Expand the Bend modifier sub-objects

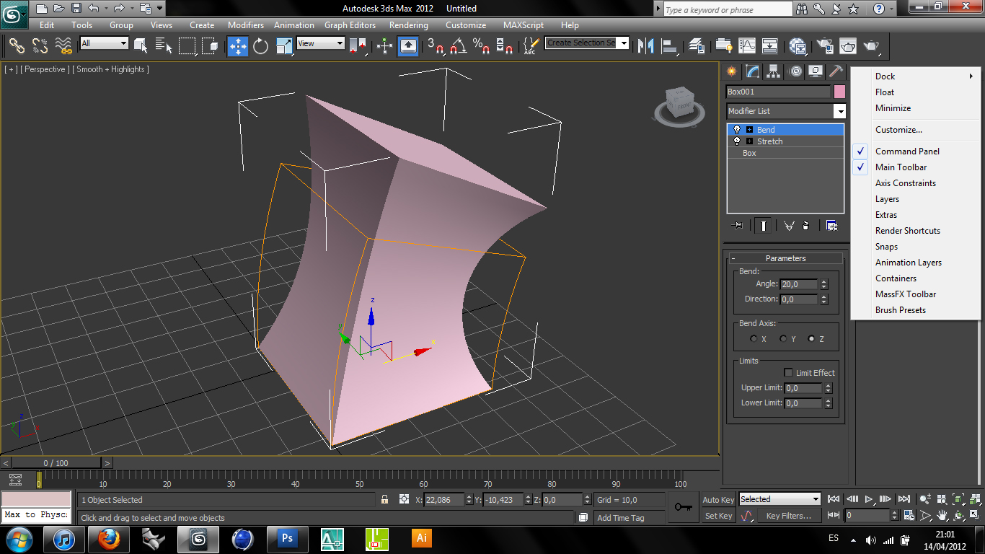pyautogui.click(x=750, y=130)
